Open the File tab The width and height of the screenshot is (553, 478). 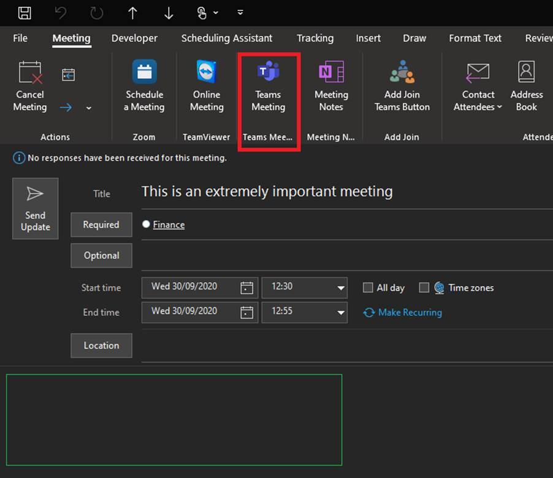point(20,38)
